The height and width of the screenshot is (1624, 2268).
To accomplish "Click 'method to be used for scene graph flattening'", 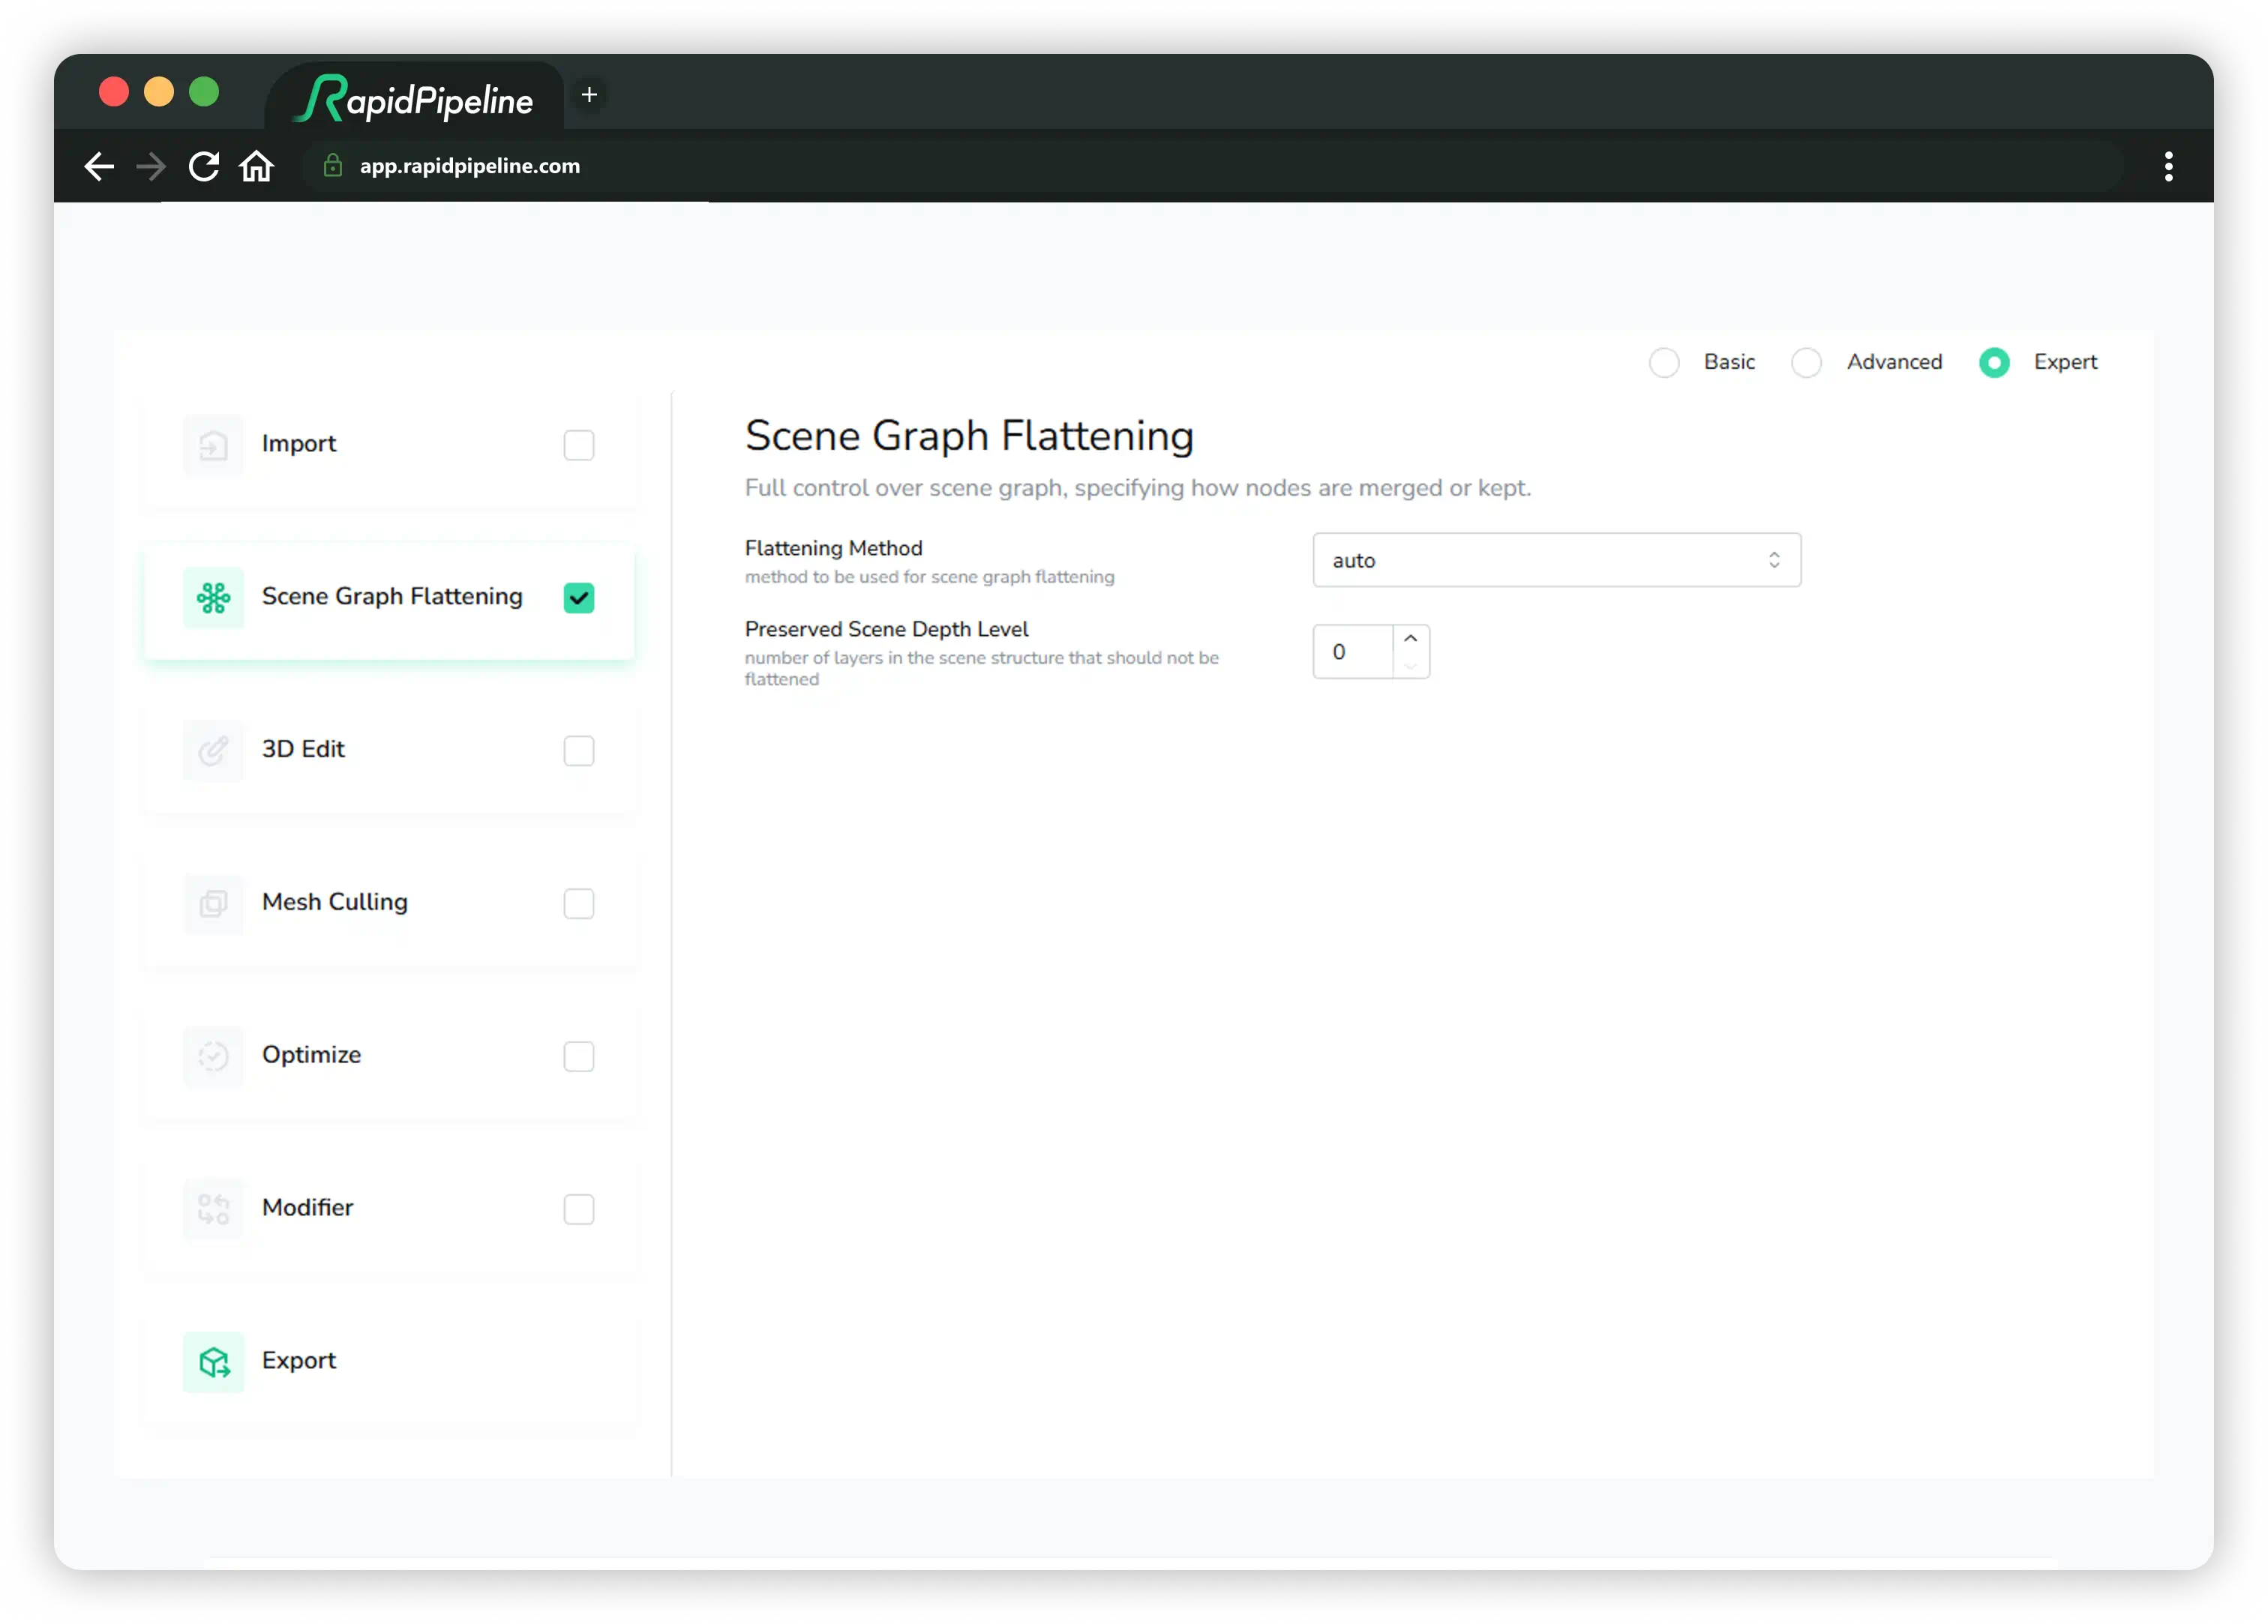I will (x=929, y=577).
